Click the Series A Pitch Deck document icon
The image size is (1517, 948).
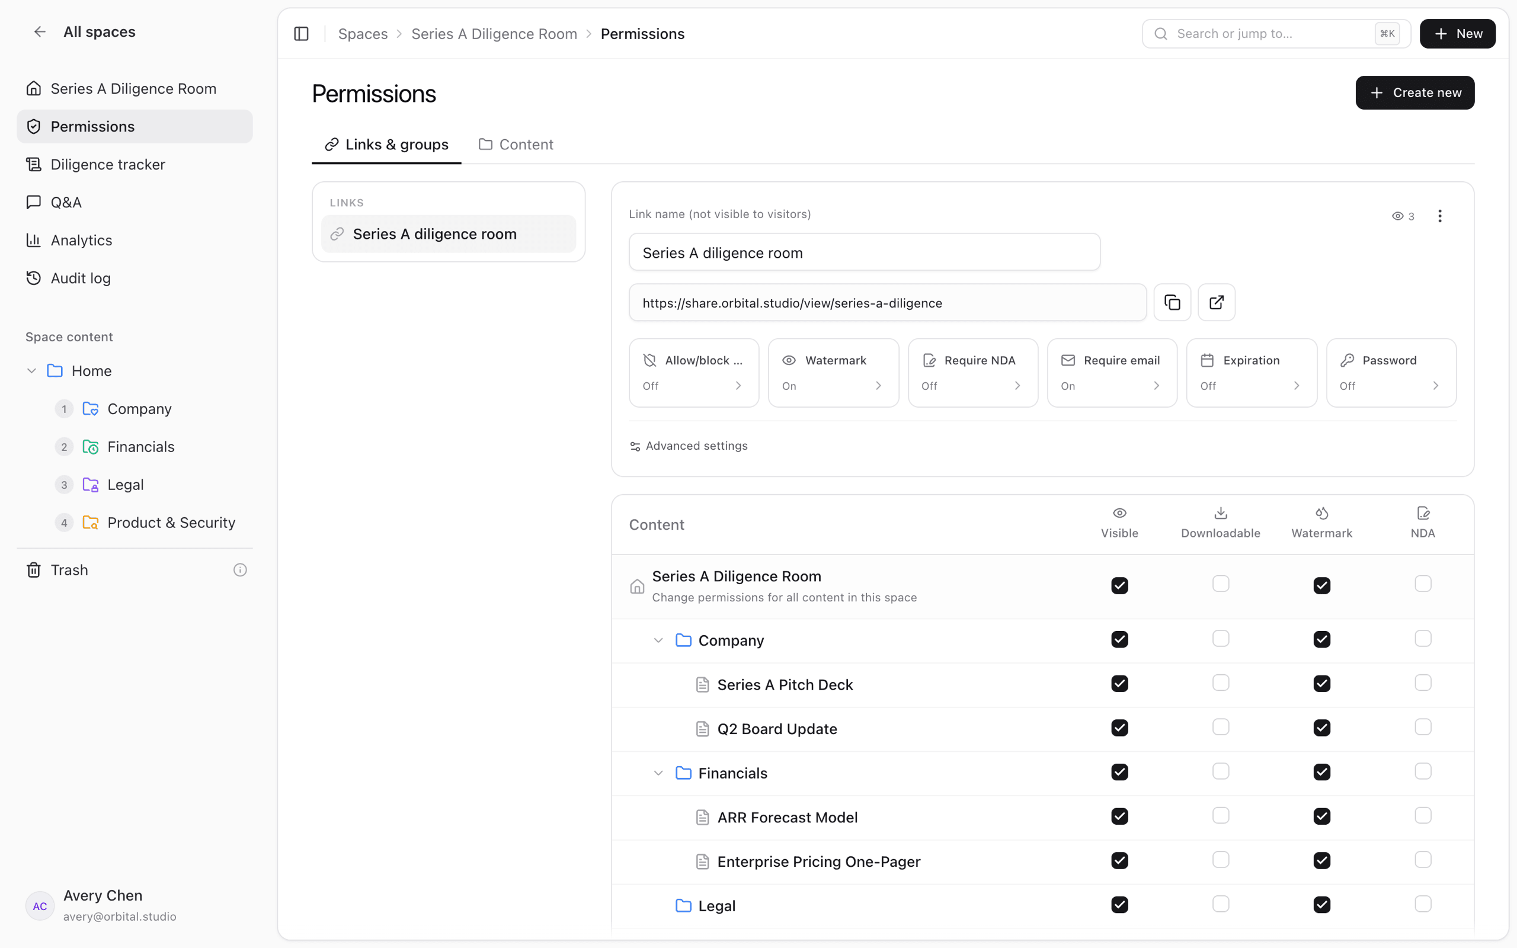pos(703,685)
